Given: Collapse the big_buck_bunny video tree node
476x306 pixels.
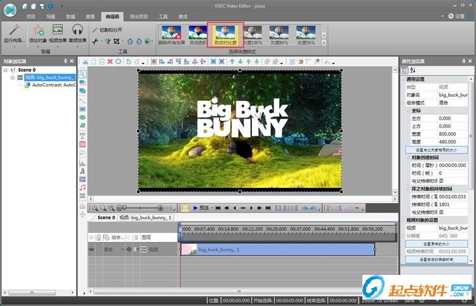Looking at the screenshot, I should point(13,77).
